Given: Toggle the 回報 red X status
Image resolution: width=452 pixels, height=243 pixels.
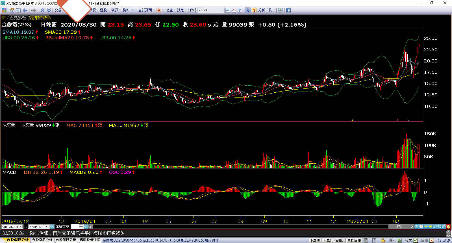Looking at the screenshot, I should click(432, 240).
